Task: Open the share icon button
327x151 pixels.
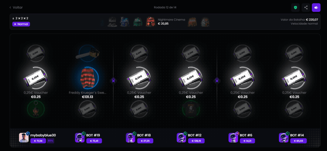Action: (306, 8)
